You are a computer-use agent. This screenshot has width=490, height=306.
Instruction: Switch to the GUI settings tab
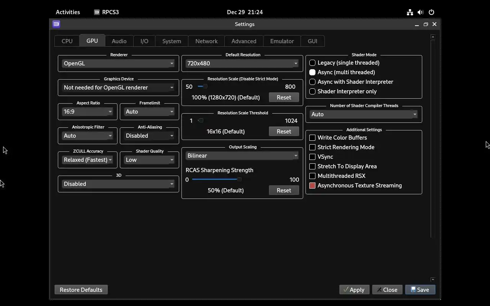click(312, 41)
